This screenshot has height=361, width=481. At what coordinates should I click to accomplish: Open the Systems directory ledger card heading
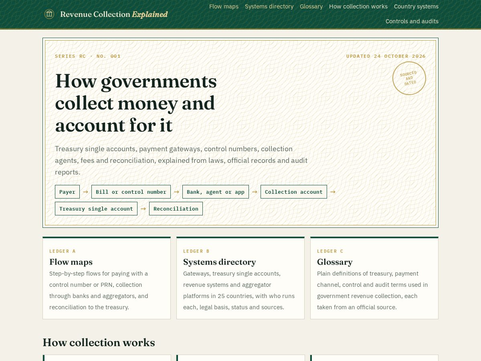pos(220,262)
